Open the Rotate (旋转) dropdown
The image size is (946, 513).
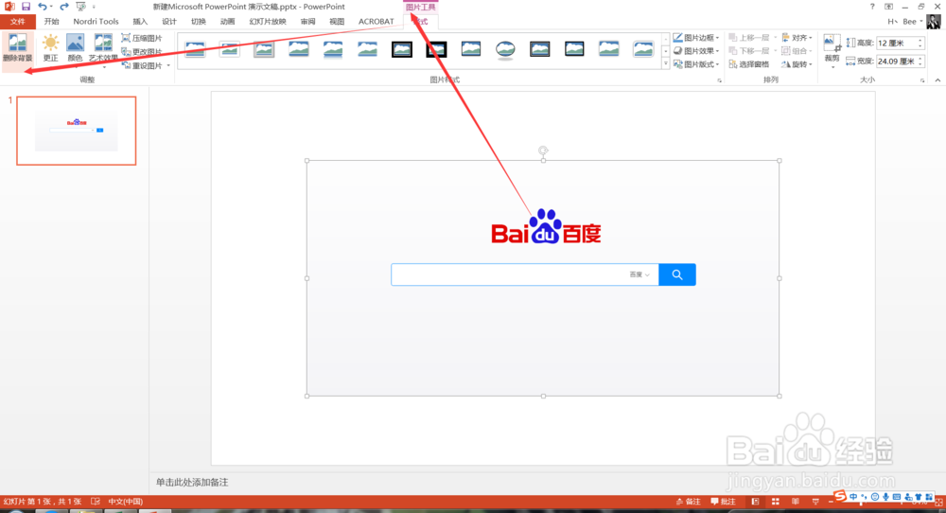pyautogui.click(x=797, y=64)
